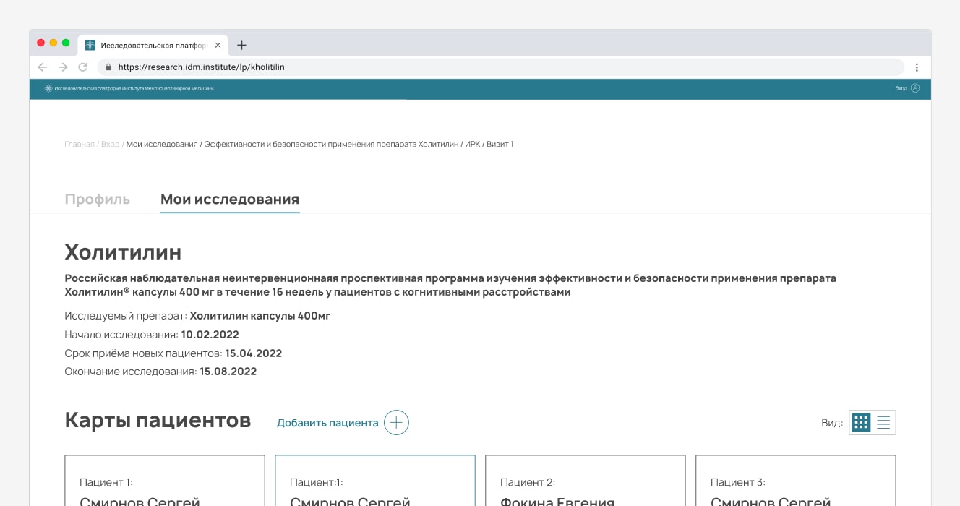Screen dimensions: 960x506
Task: Open the Пациент 2: Фокина Евгения card
Action: (x=586, y=481)
